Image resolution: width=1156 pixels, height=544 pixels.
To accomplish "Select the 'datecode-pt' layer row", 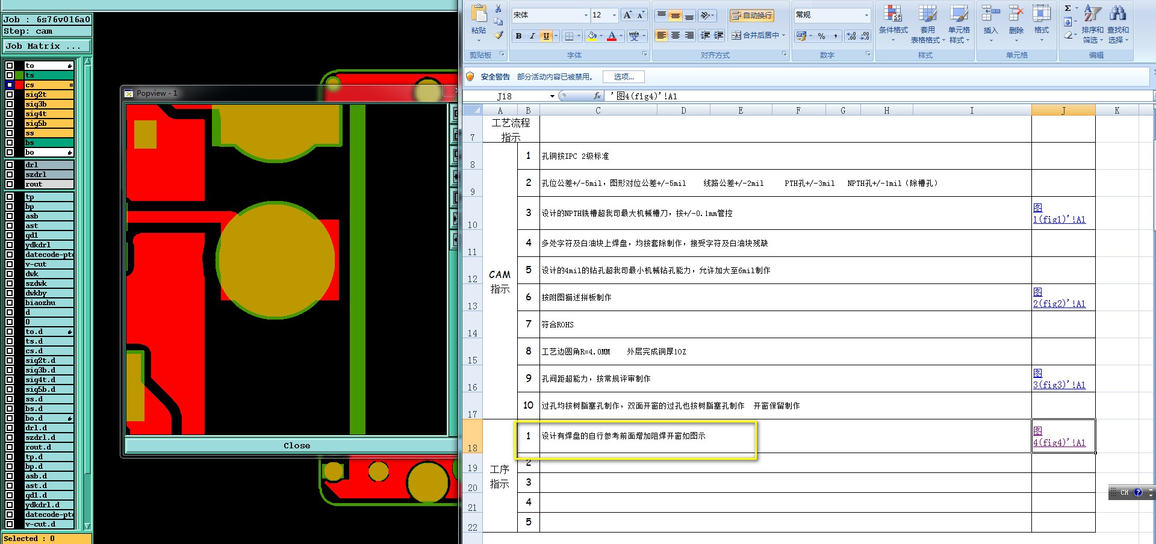I will 49,255.
